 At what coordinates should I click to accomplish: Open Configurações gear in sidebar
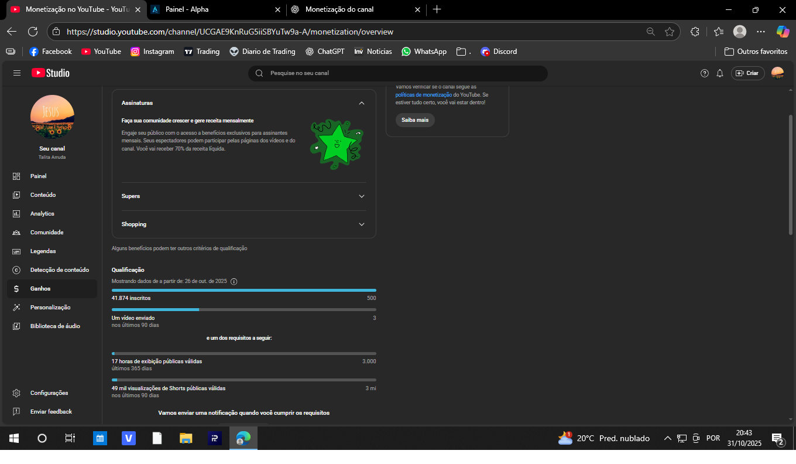pos(49,393)
